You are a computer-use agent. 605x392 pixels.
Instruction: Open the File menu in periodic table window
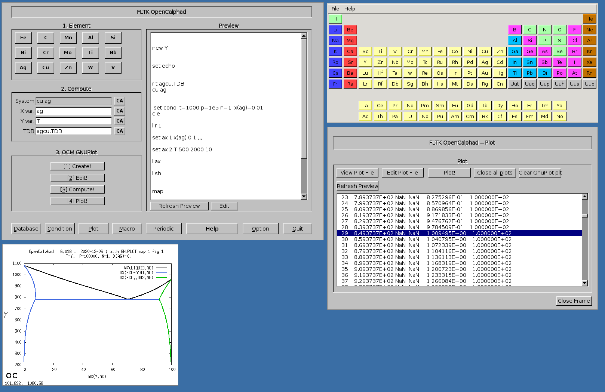[335, 9]
